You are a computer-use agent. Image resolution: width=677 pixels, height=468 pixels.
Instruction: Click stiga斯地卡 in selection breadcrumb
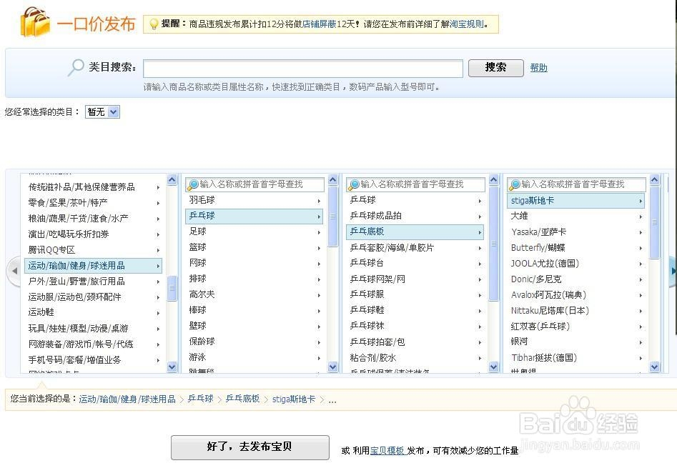pyautogui.click(x=294, y=399)
